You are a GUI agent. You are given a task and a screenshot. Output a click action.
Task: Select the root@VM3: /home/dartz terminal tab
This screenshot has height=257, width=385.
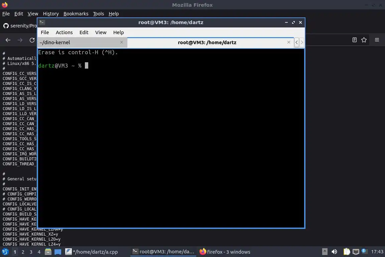coord(211,42)
